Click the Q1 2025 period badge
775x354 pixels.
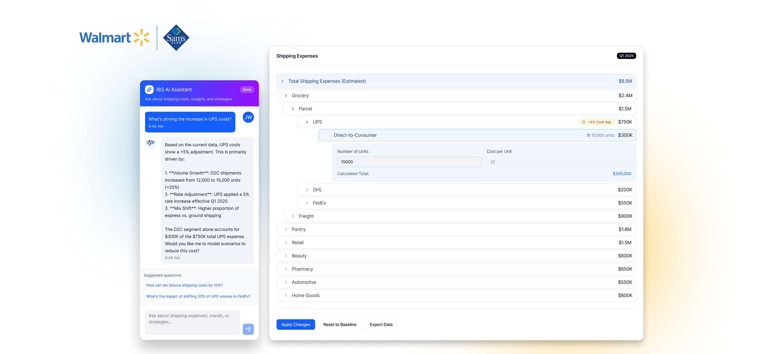coord(626,56)
